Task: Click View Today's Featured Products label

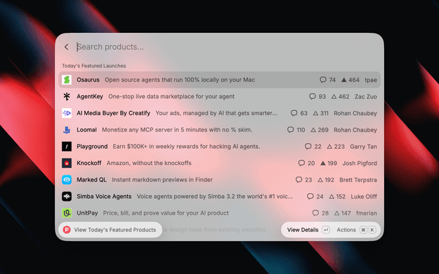Action: click(115, 230)
